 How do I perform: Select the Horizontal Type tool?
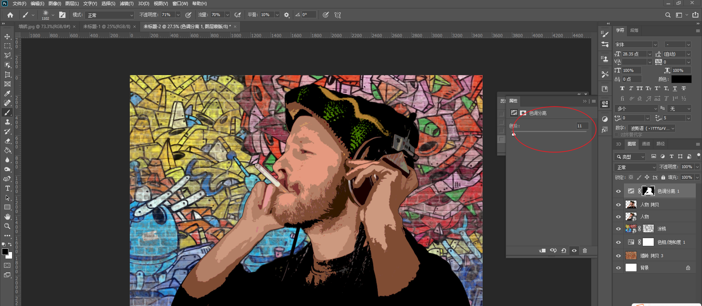point(7,188)
